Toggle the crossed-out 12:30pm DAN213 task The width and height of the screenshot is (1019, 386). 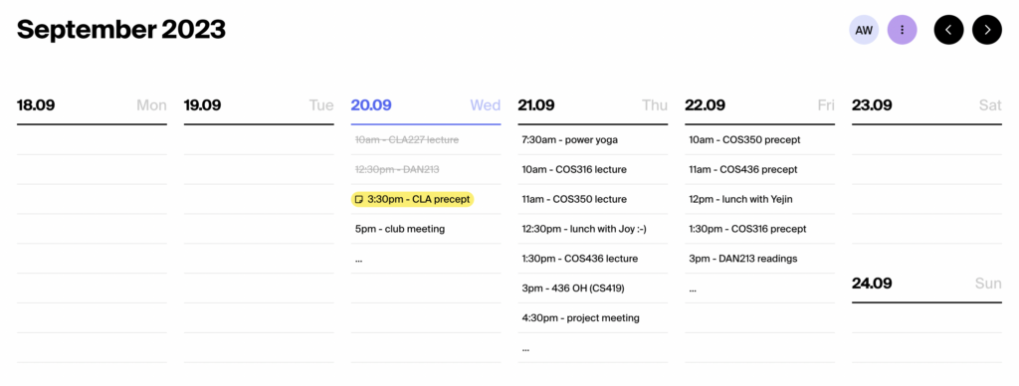(397, 169)
